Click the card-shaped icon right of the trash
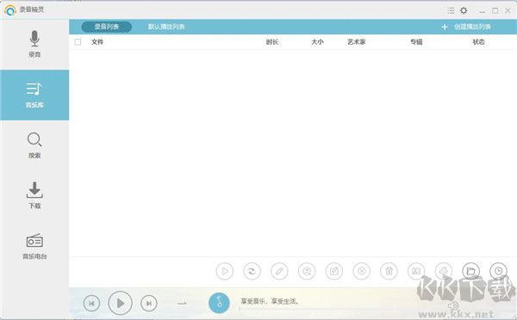 pos(416,271)
